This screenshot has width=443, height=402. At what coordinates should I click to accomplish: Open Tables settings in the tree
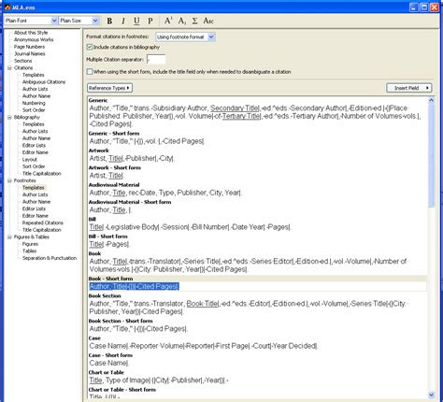point(29,251)
